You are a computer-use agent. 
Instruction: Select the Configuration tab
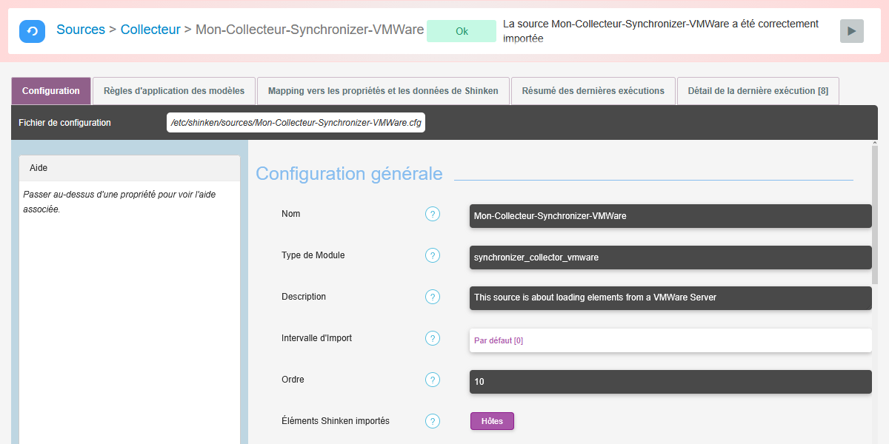[51, 91]
